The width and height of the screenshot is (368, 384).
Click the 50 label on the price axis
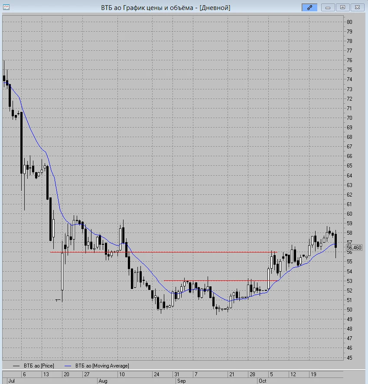[x=349, y=309]
